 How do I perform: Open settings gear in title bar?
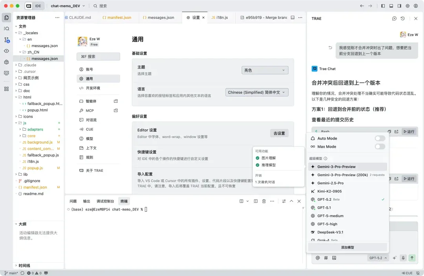[408, 5]
